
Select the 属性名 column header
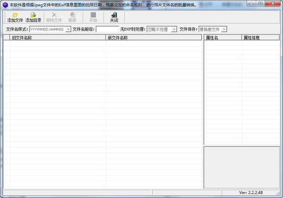(x=223, y=37)
